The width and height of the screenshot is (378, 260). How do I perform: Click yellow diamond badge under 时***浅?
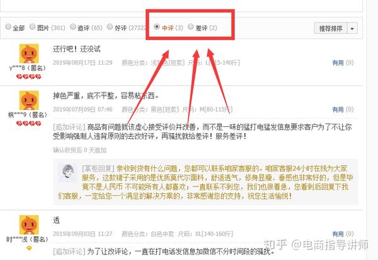click(x=29, y=248)
